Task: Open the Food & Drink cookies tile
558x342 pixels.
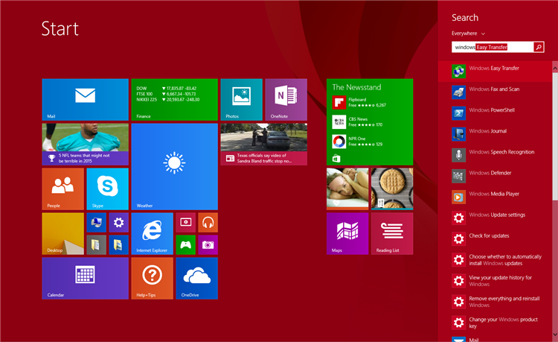Action: point(392,189)
